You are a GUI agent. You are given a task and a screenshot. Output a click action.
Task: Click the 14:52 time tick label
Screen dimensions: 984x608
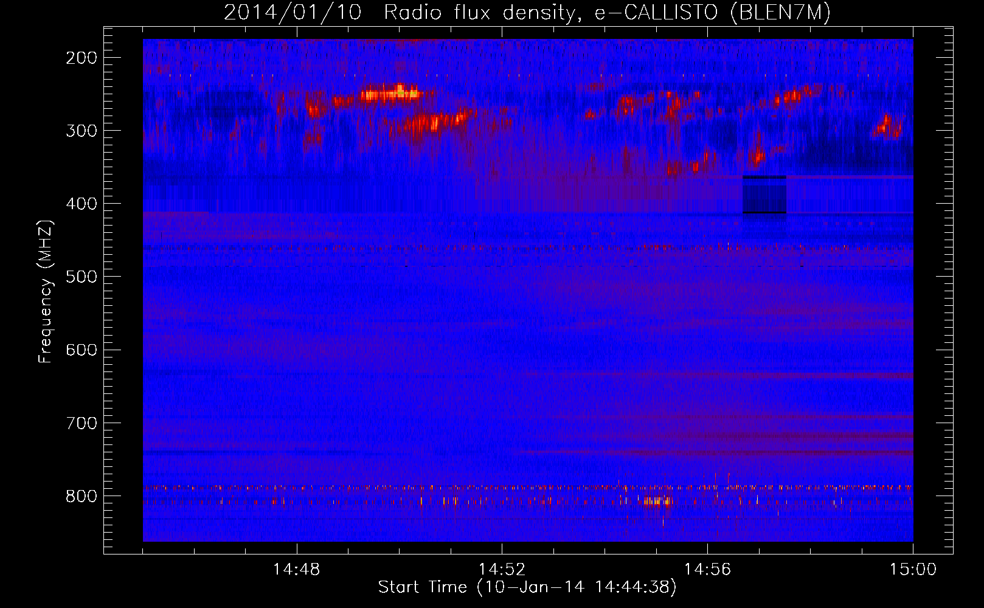point(502,570)
